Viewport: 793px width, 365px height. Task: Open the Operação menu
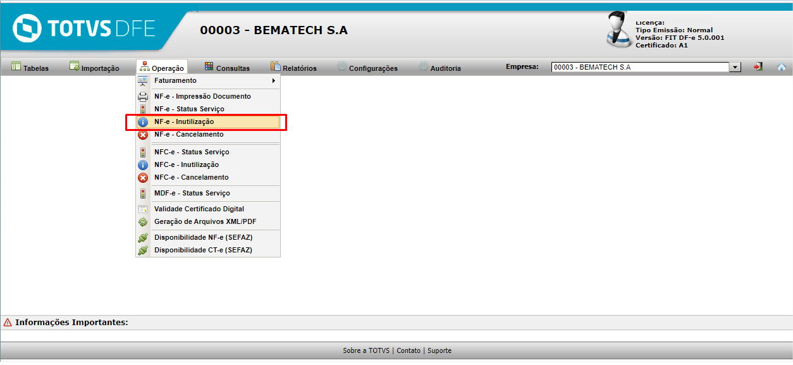pyautogui.click(x=161, y=68)
